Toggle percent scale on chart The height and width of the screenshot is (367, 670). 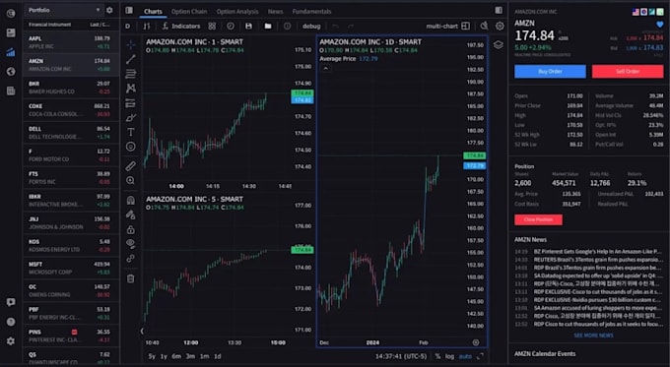(438, 356)
